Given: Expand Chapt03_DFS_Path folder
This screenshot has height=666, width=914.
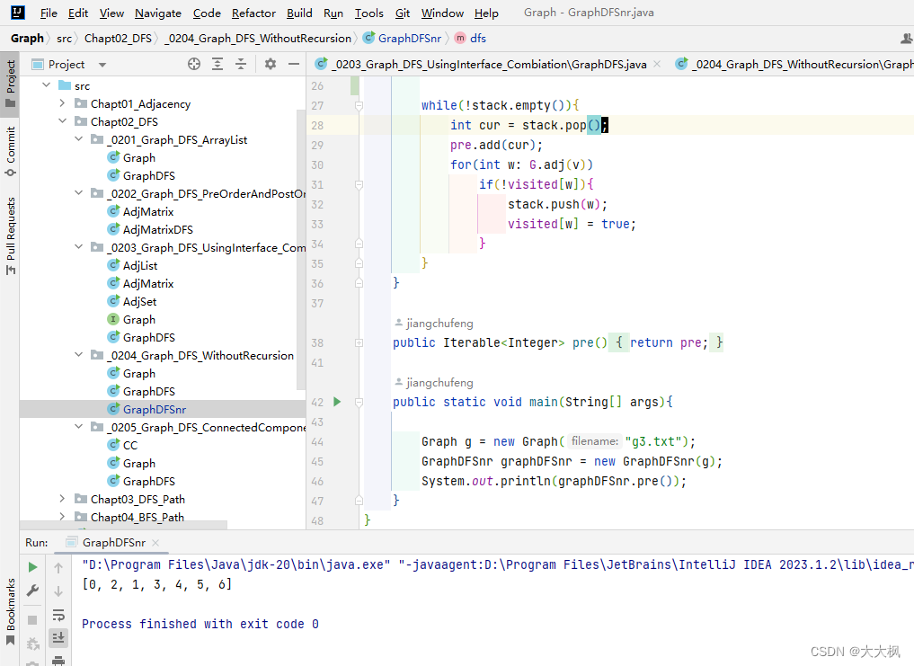Looking at the screenshot, I should (62, 499).
